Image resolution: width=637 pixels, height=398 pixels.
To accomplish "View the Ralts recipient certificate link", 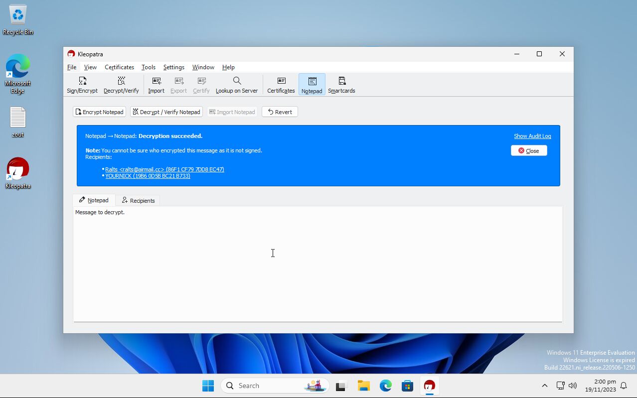I will [164, 169].
